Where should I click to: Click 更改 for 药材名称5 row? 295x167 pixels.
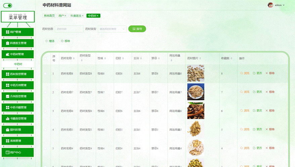point(257,129)
